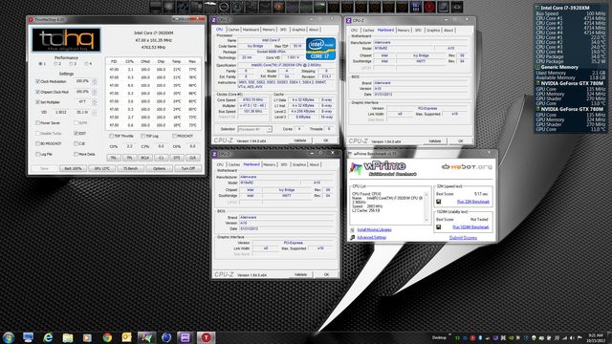Image resolution: width=612 pixels, height=344 pixels.
Task: Switch to CPU tab in bottom CPU-Z window
Action: (x=220, y=164)
